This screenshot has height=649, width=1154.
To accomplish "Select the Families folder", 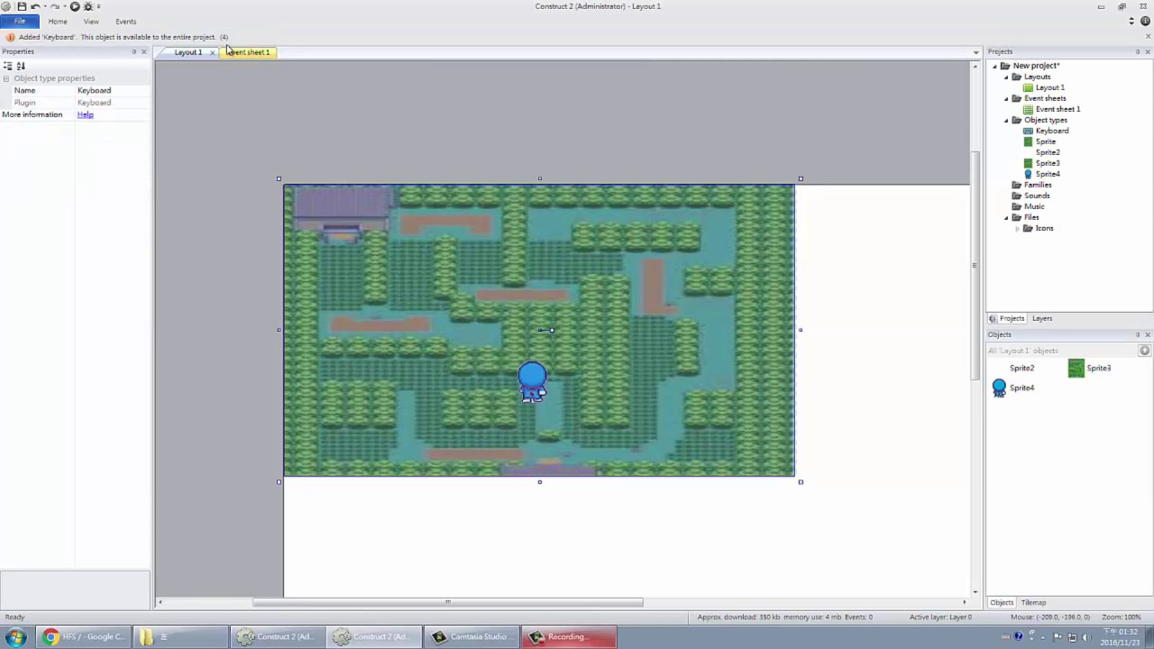I will (x=1037, y=185).
